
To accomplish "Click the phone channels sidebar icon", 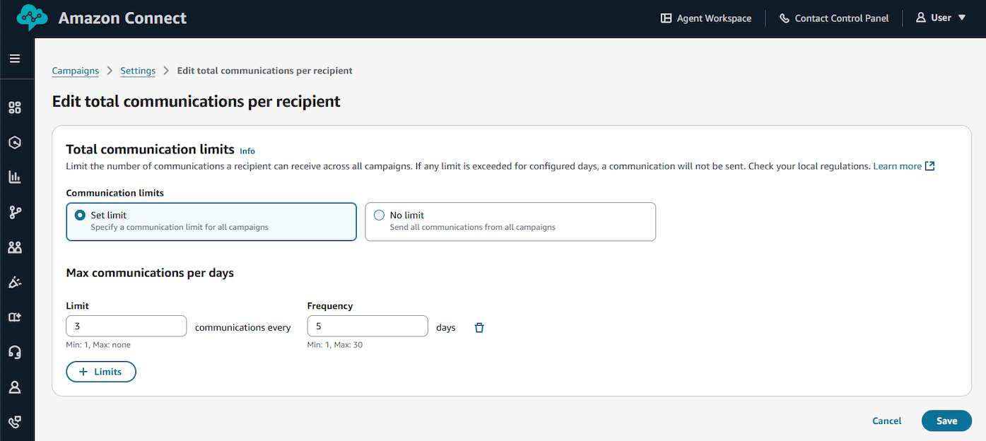I will pyautogui.click(x=15, y=422).
